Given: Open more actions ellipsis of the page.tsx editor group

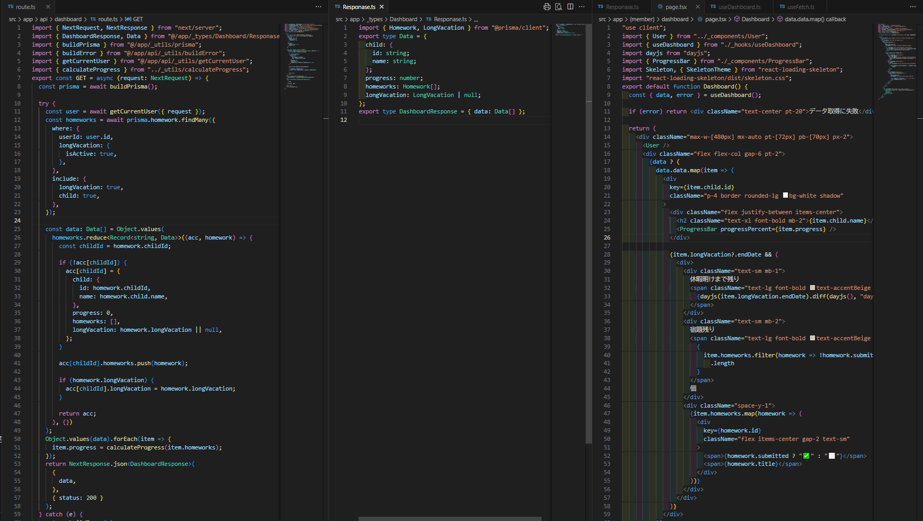Looking at the screenshot, I should 912,7.
